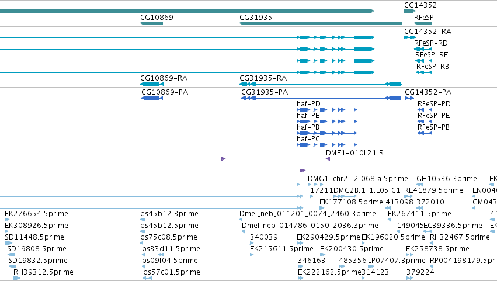Select the bs75c08.5prime label
Image resolution: width=497 pixels, height=281 pixels.
pos(169,237)
